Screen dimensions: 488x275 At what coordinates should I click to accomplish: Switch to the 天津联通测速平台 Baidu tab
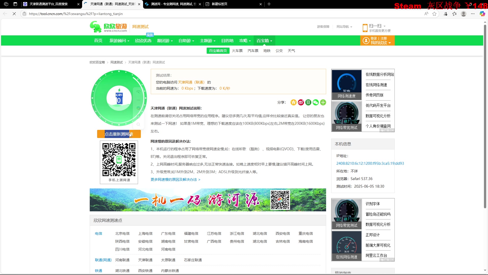pos(49,4)
